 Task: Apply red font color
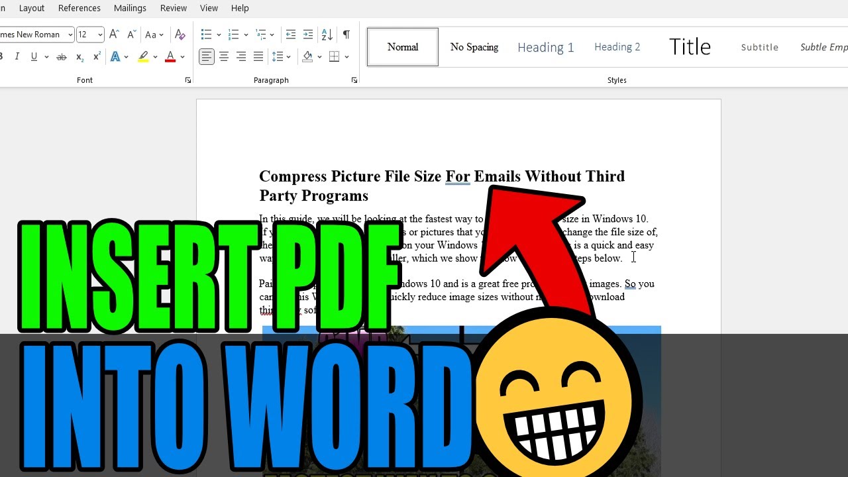[x=170, y=57]
